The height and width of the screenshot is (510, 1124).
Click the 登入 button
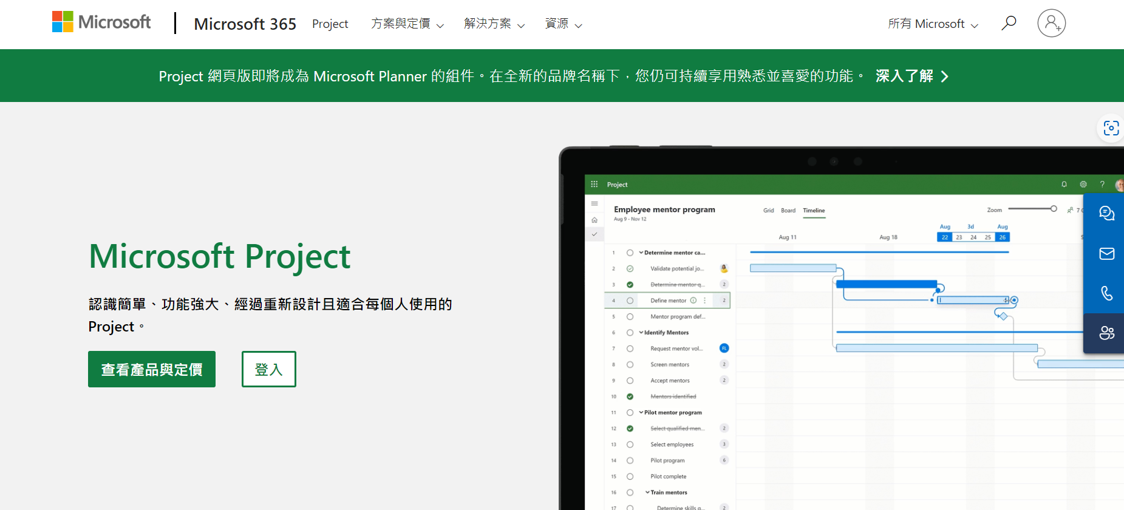tap(269, 369)
